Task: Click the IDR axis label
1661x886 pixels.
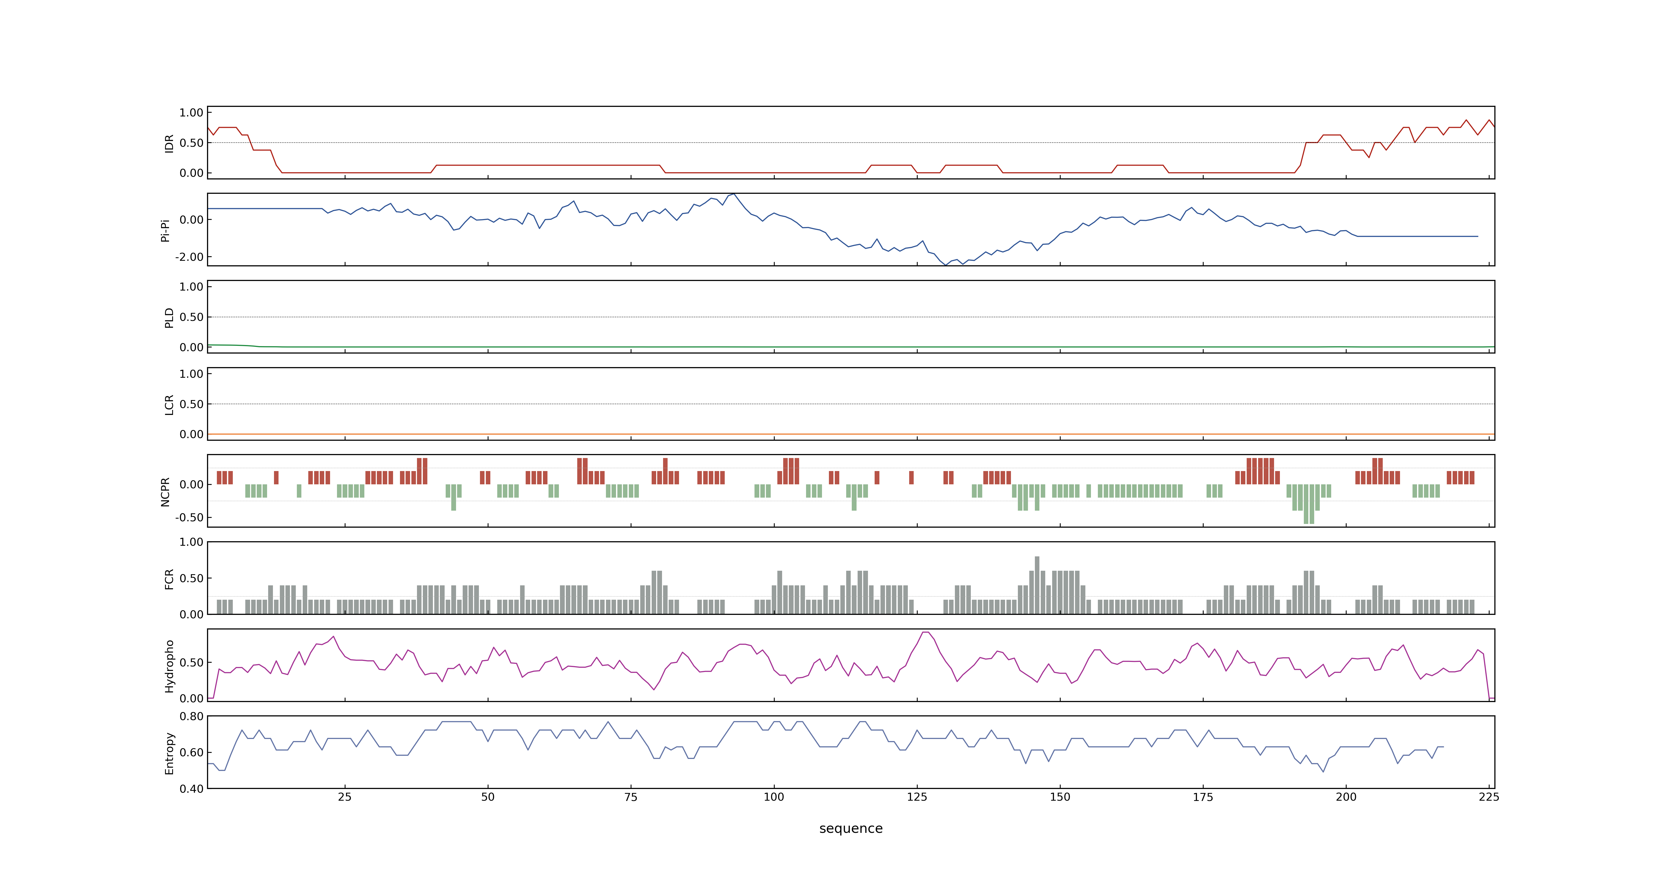Action: coord(169,143)
